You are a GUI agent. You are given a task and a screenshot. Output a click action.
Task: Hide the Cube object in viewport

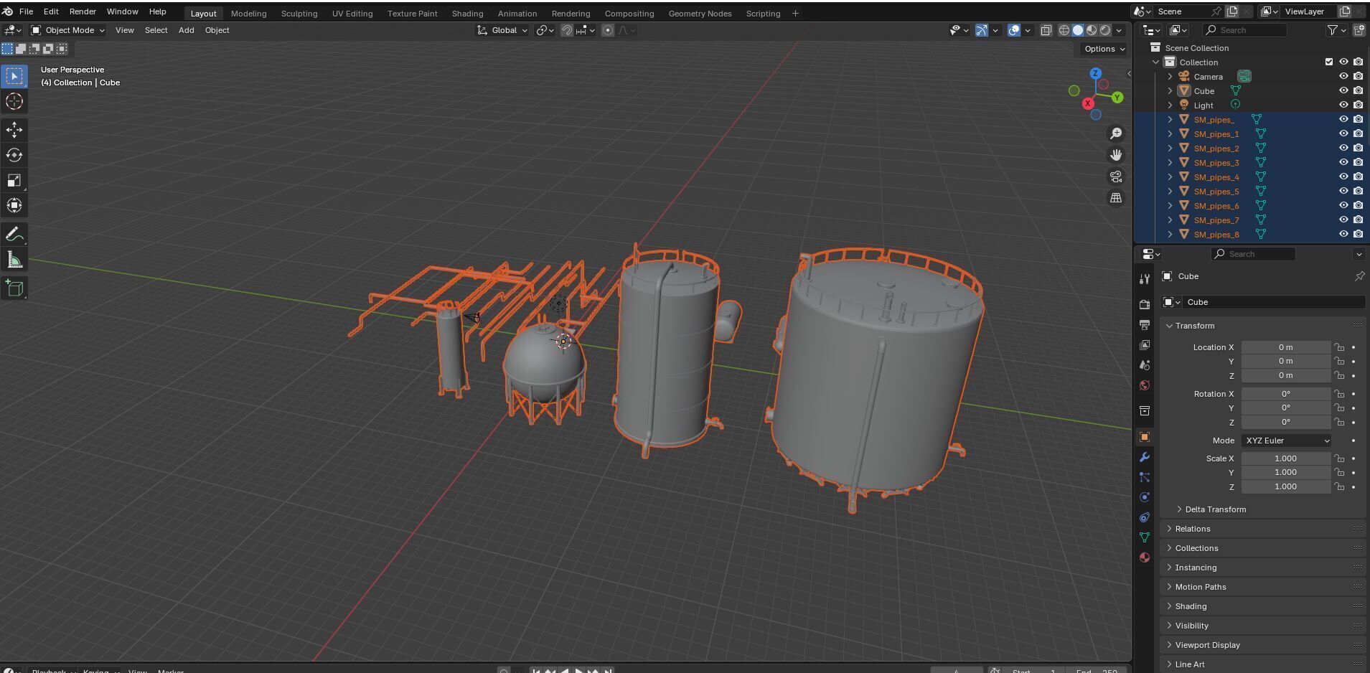[x=1343, y=90]
